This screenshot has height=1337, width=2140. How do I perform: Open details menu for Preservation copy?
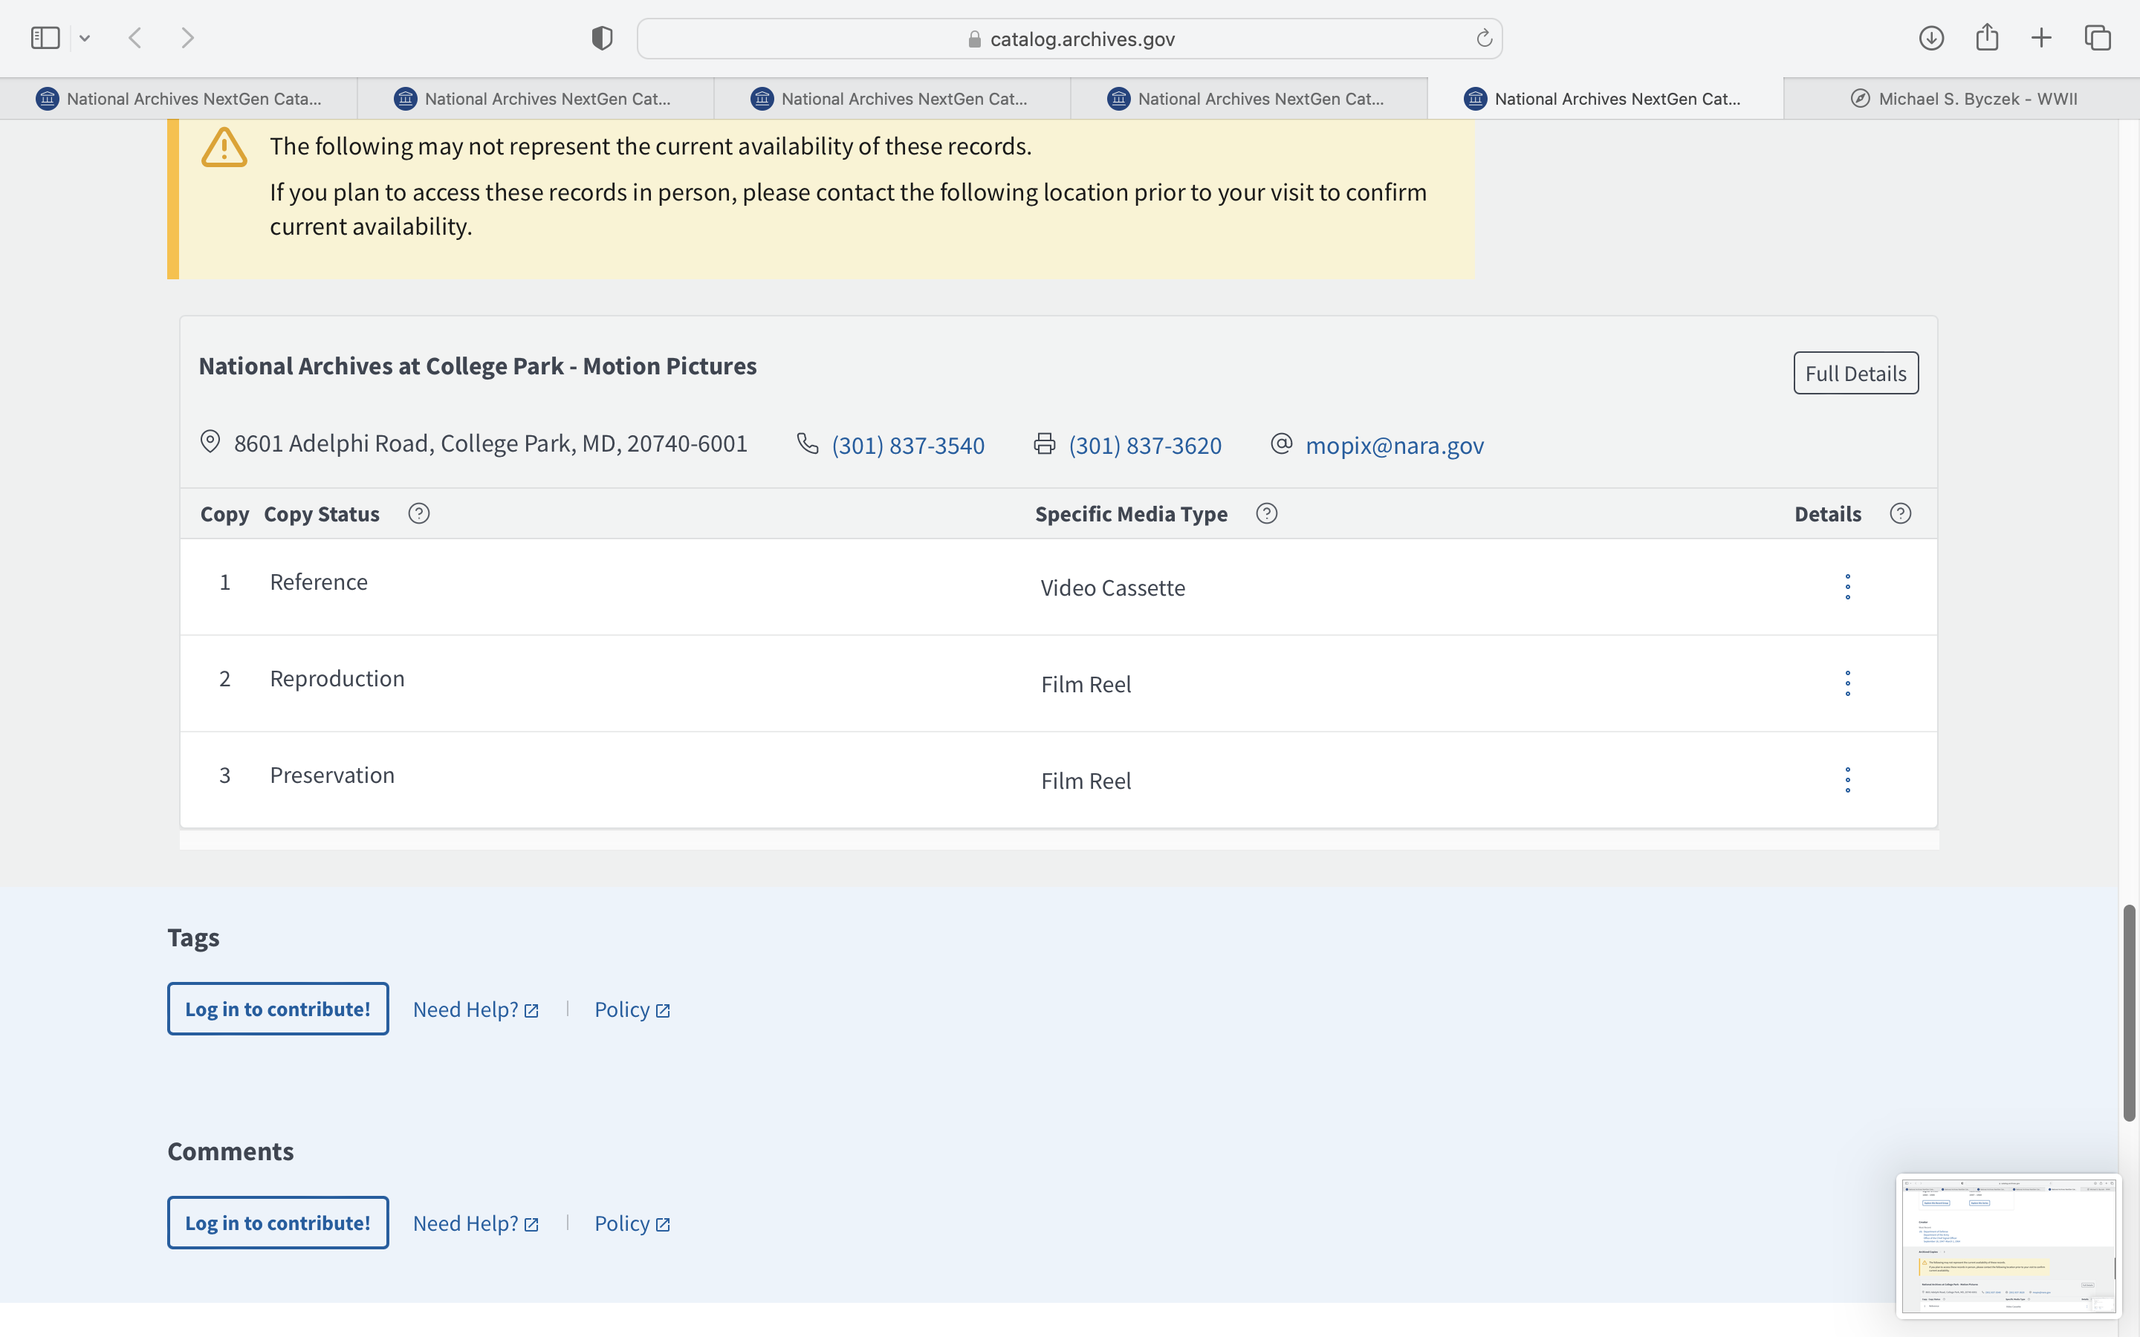click(1846, 780)
